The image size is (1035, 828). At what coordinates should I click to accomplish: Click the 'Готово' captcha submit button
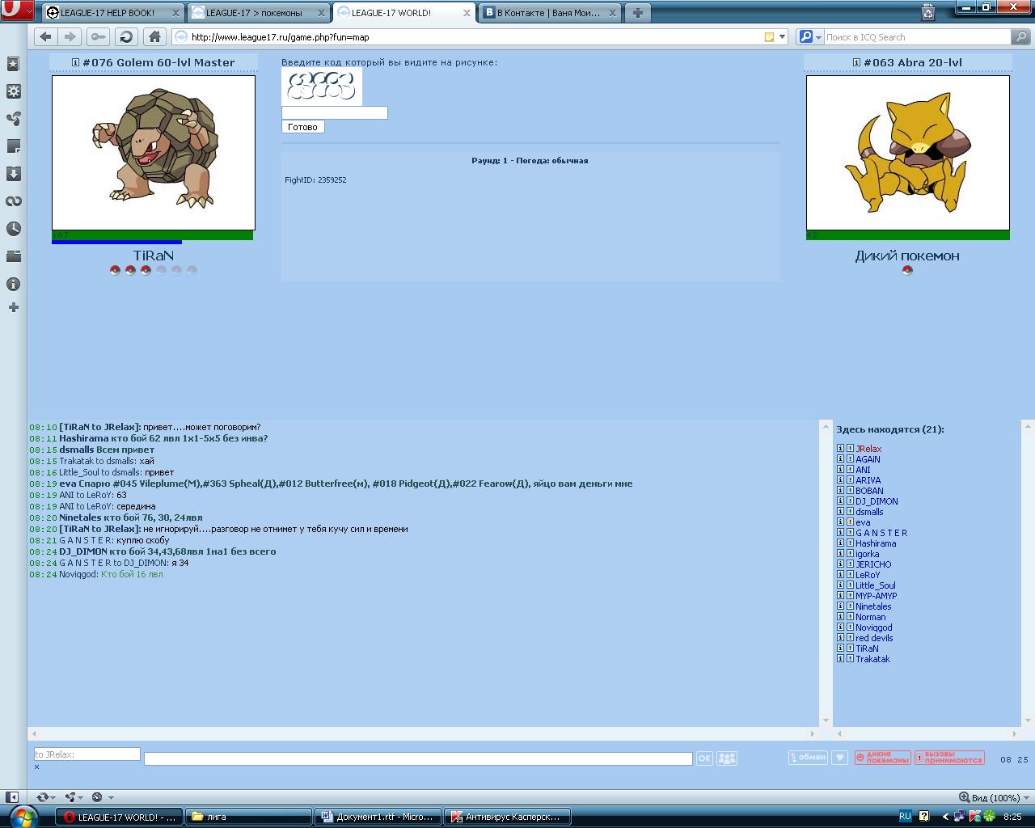[x=302, y=127]
